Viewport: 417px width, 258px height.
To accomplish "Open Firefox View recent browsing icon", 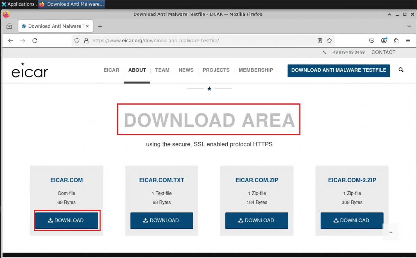I will (x=9, y=26).
